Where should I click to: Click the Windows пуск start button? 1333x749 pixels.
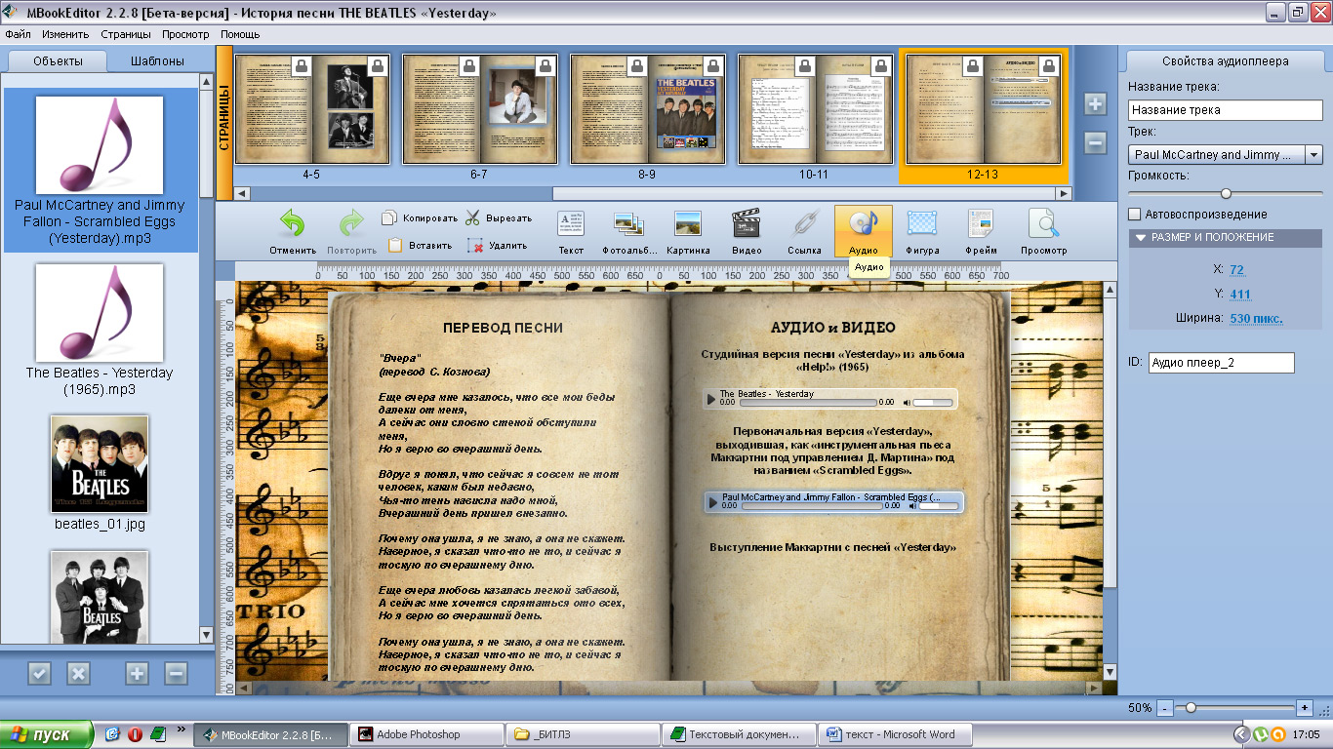47,734
